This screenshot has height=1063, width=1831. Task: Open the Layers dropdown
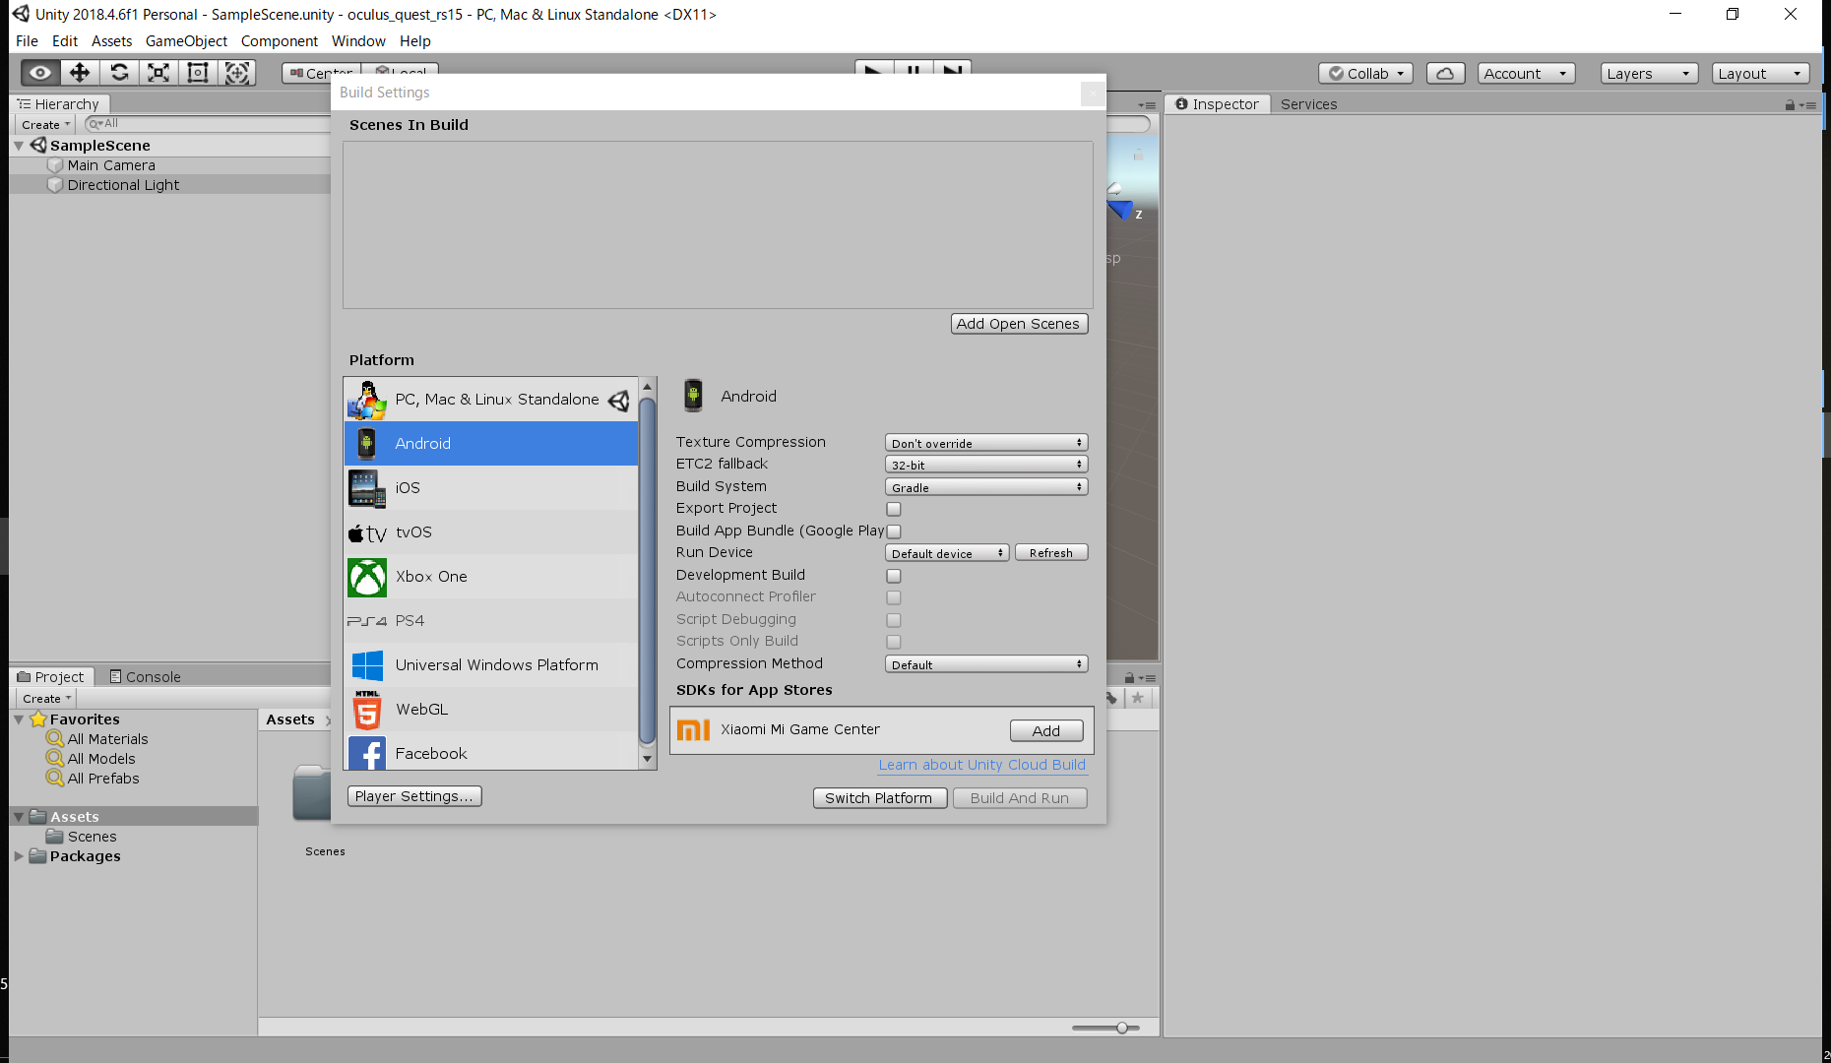(1649, 74)
